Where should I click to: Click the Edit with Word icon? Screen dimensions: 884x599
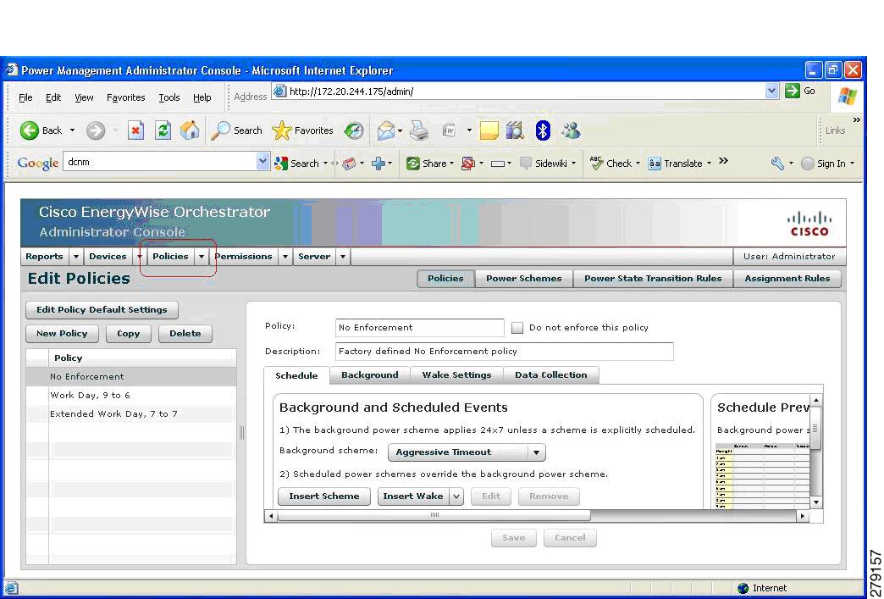[450, 130]
